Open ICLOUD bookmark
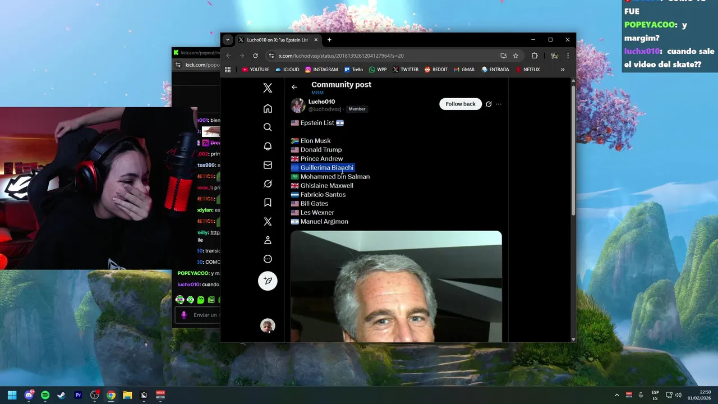 click(x=287, y=70)
